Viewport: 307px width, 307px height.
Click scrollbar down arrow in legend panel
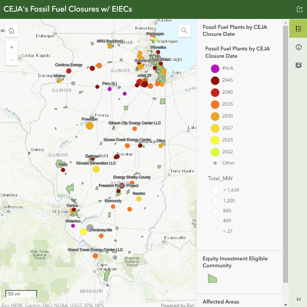[x=285, y=305]
